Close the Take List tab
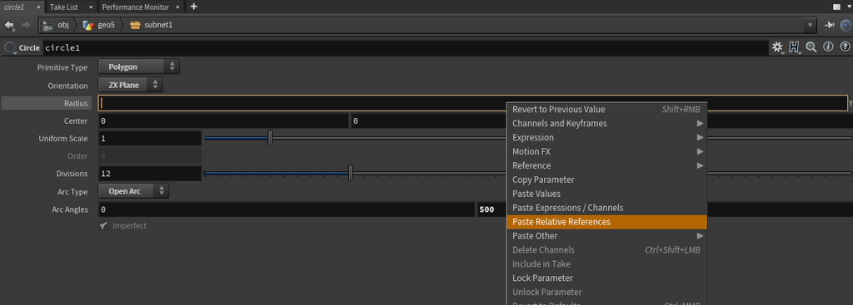The image size is (853, 305). pos(90,7)
